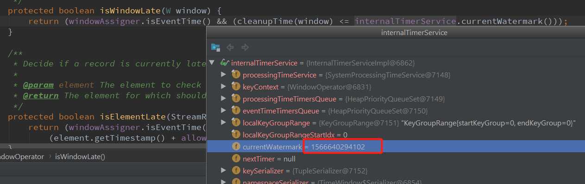Click field icon next to localKeyGroupRange
585x184 pixels.
[236, 122]
